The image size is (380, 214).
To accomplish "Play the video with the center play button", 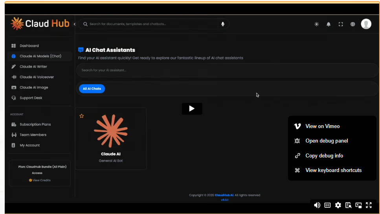I will point(192,109).
